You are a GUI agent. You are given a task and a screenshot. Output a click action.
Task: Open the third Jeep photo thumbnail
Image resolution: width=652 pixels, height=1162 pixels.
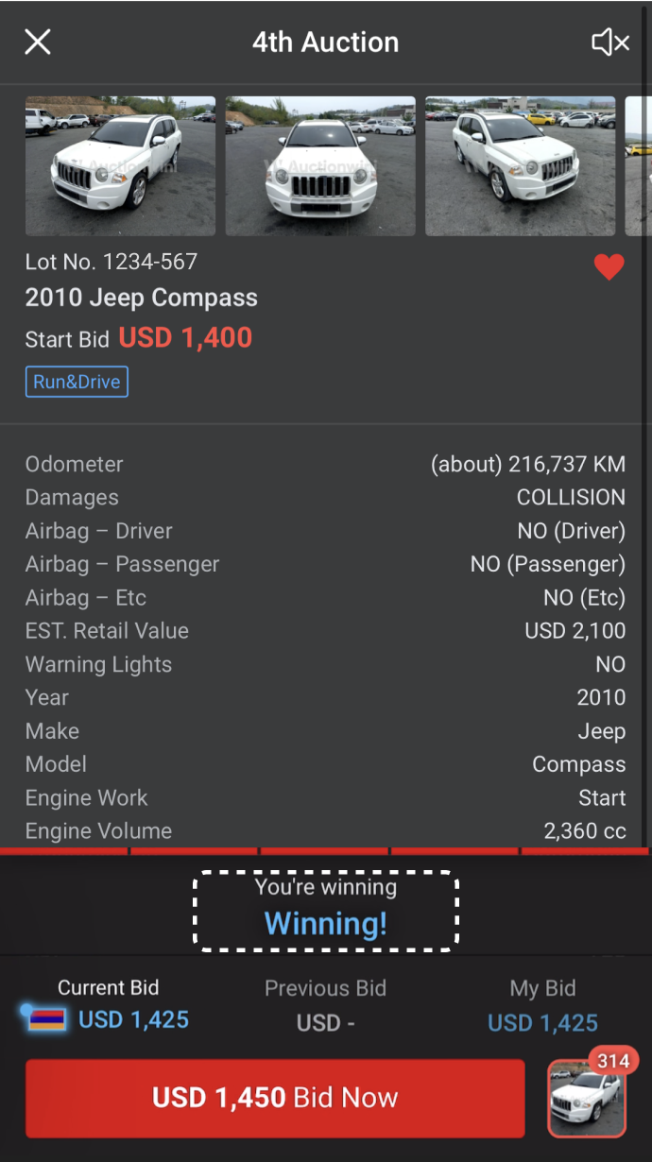pyautogui.click(x=520, y=166)
